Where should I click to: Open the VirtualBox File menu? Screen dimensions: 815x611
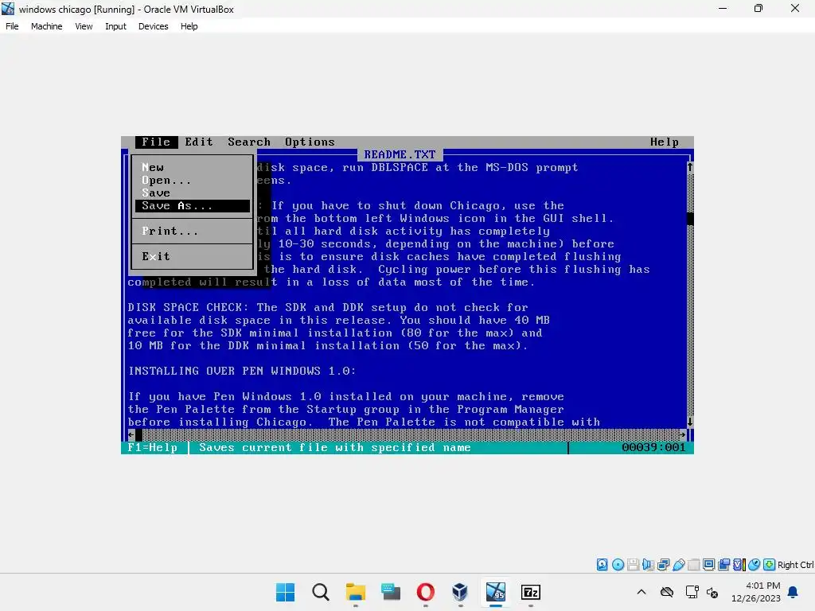12,26
